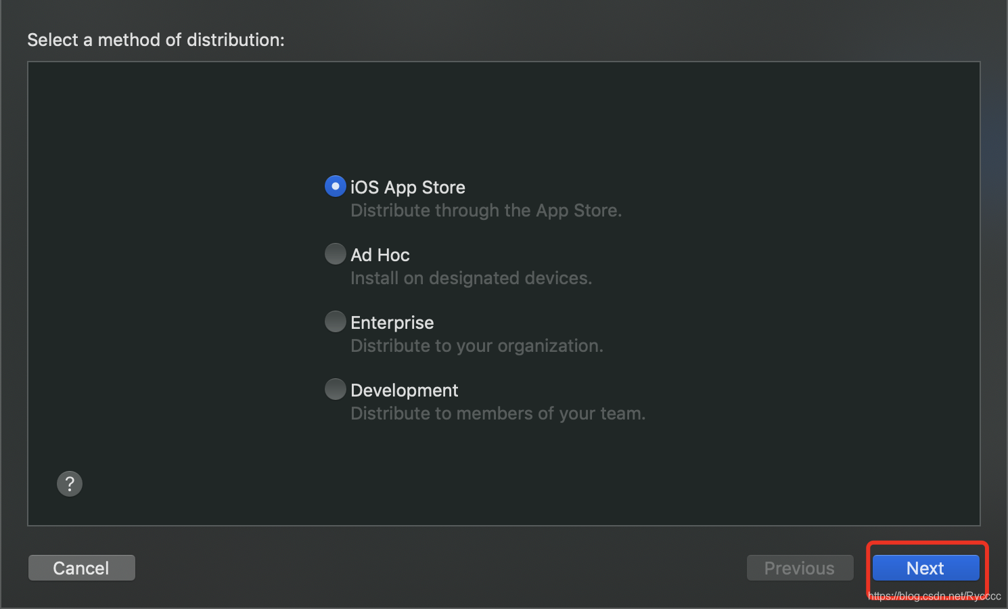Click the 'Install on designated devices.' description
1008x609 pixels.
[471, 278]
